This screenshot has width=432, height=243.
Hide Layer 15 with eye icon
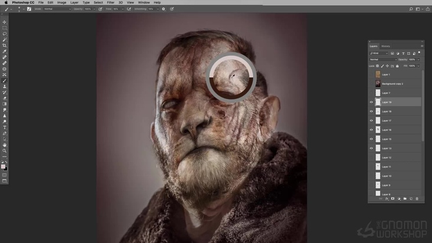(371, 139)
